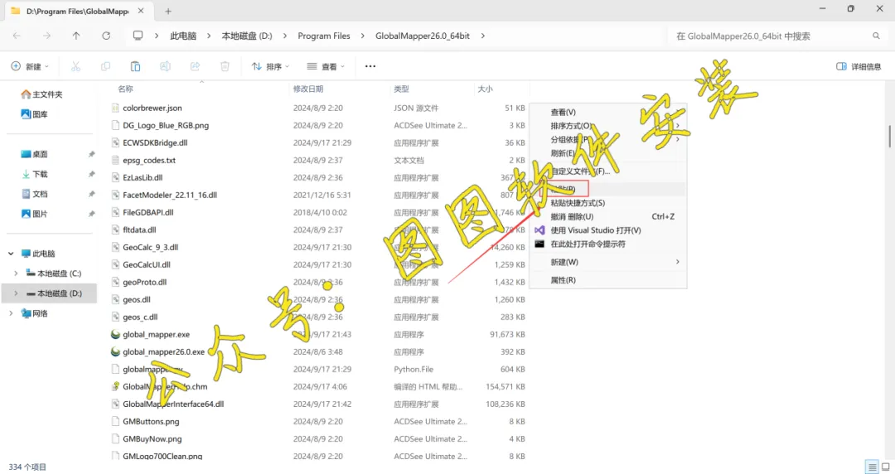
Task: Go forward with the right arrow
Action: tap(46, 36)
